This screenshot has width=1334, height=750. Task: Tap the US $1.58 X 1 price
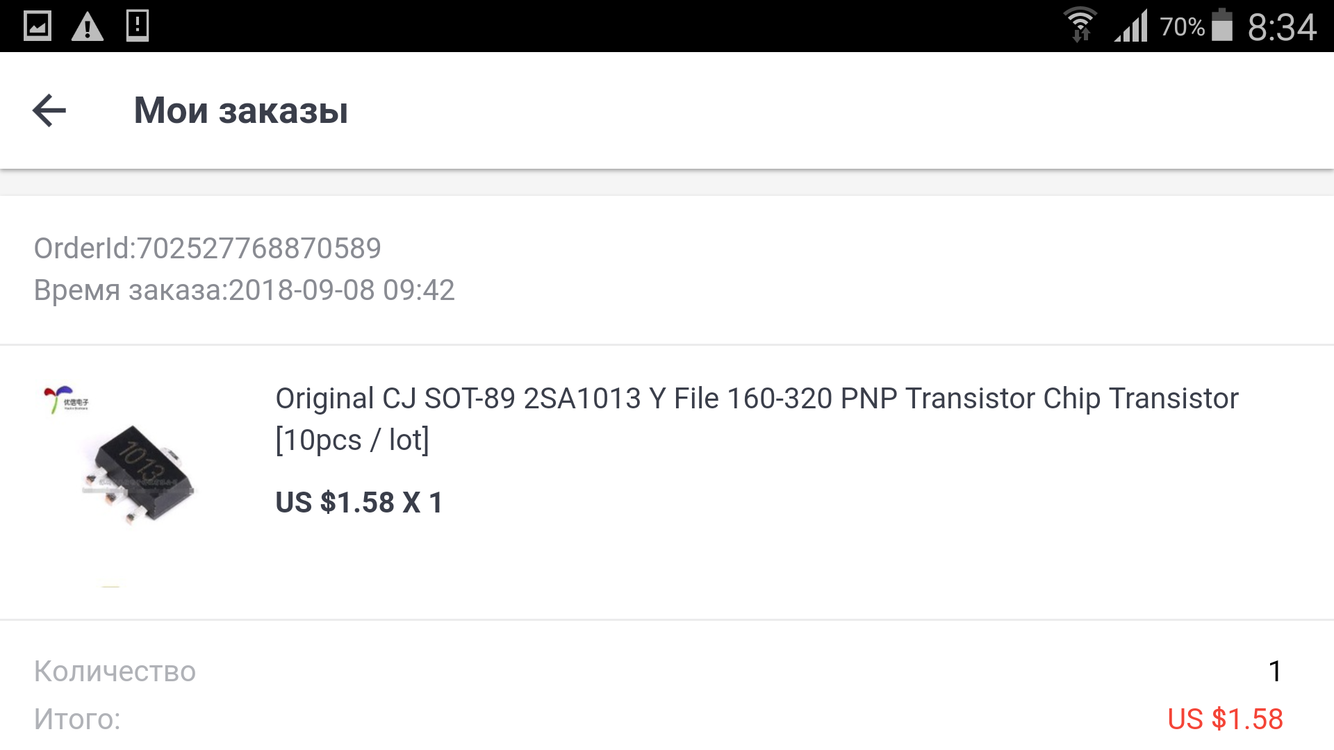coord(359,502)
